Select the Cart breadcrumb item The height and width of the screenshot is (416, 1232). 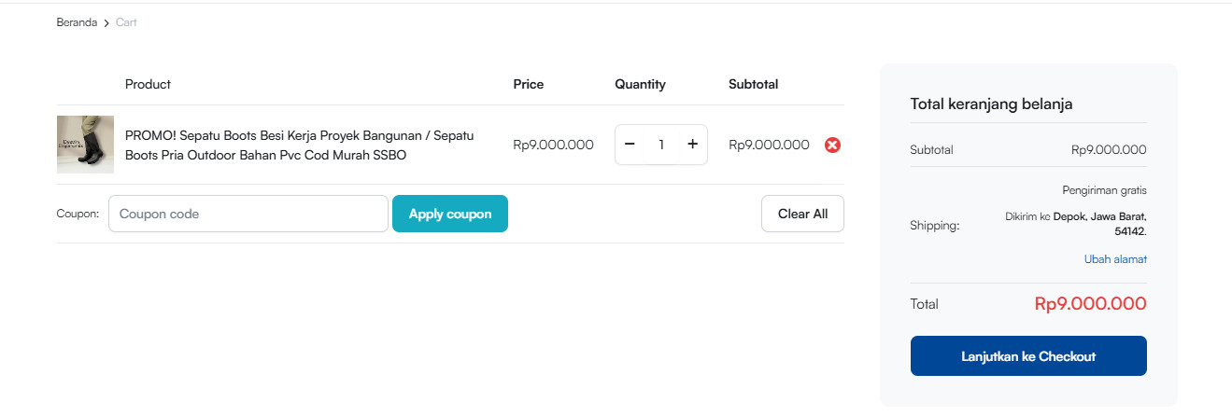point(126,22)
